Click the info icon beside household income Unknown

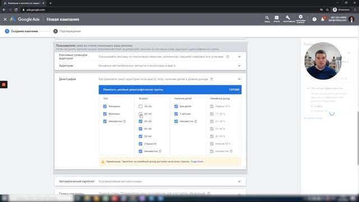tap(231, 151)
